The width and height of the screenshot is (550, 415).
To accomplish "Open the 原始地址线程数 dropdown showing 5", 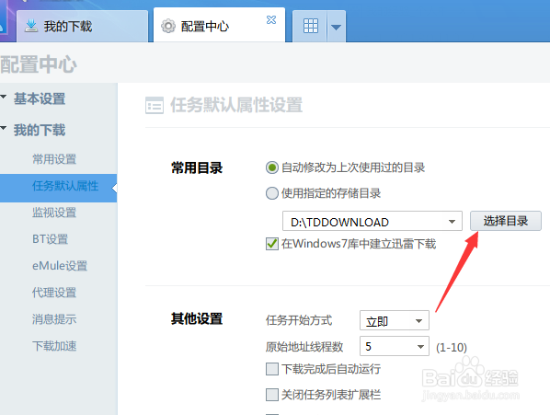I will (x=395, y=346).
